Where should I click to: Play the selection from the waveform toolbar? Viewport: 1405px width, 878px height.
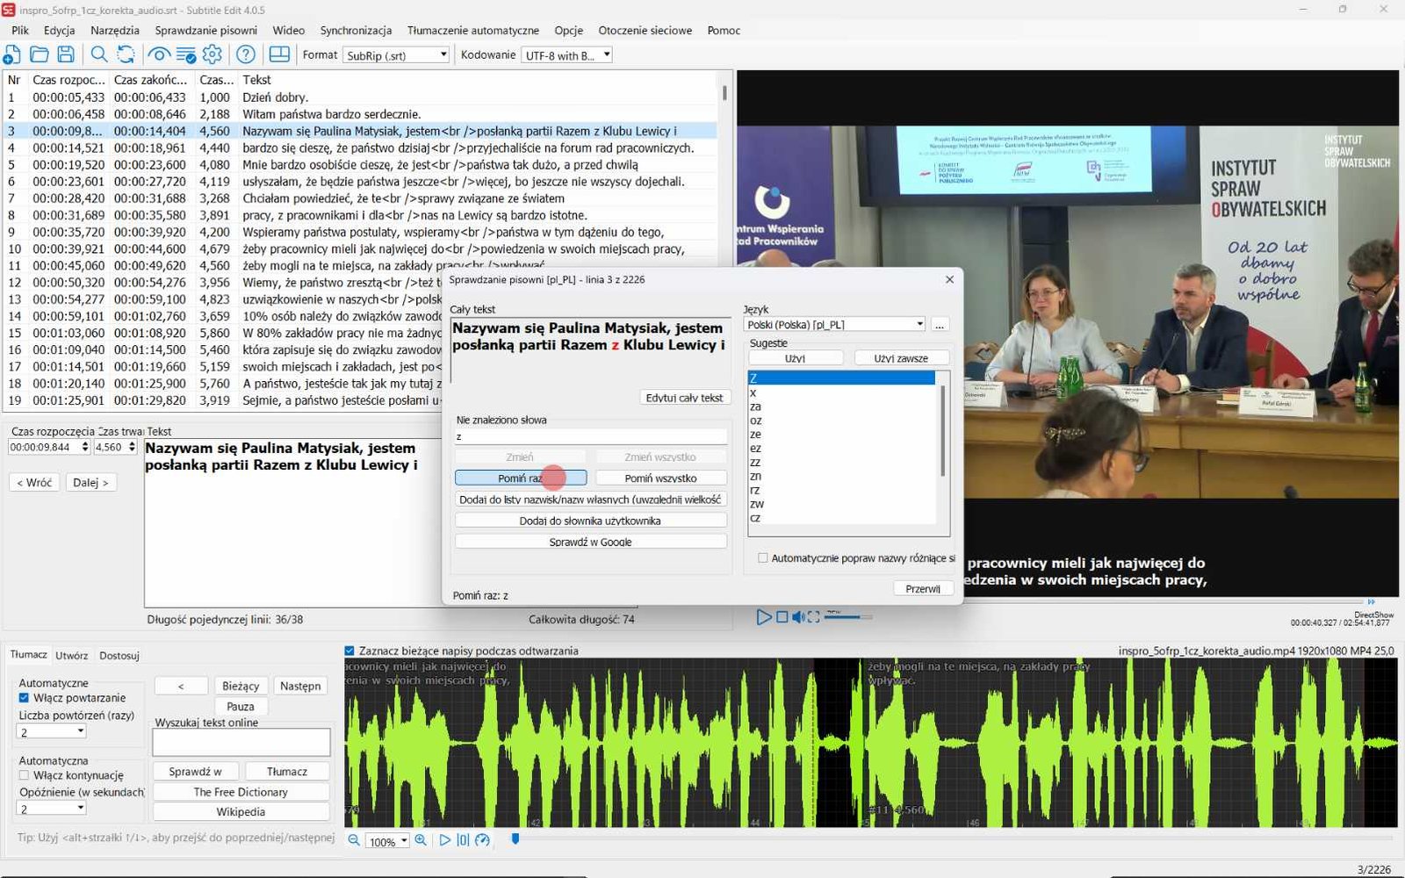click(x=444, y=840)
